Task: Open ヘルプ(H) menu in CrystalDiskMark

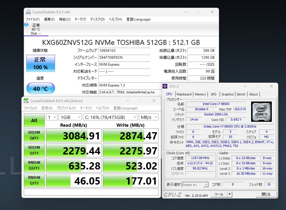Action: (x=102, y=108)
